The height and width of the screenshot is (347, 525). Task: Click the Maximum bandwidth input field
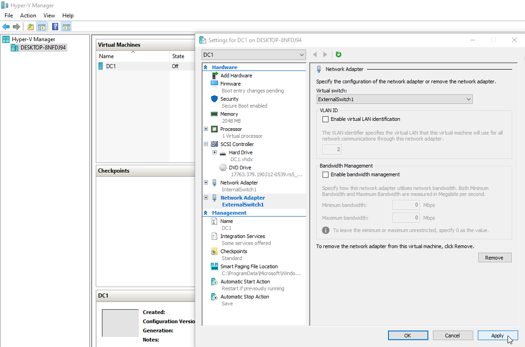[x=406, y=218]
